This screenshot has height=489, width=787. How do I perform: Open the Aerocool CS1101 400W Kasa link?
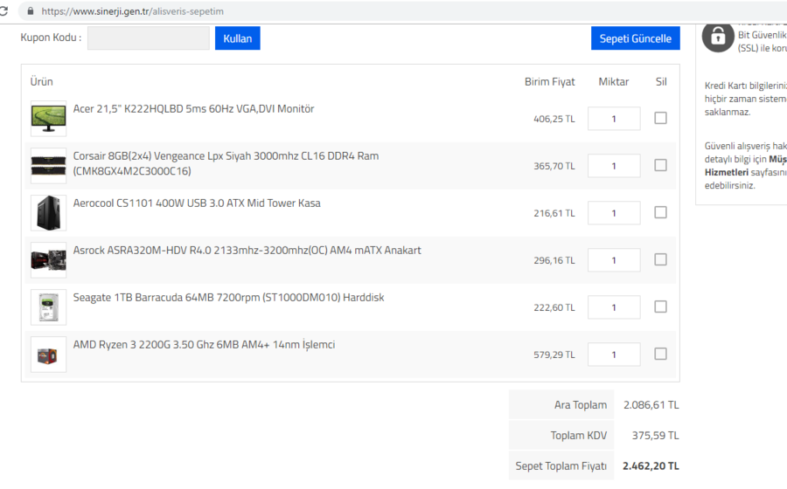[x=197, y=203]
